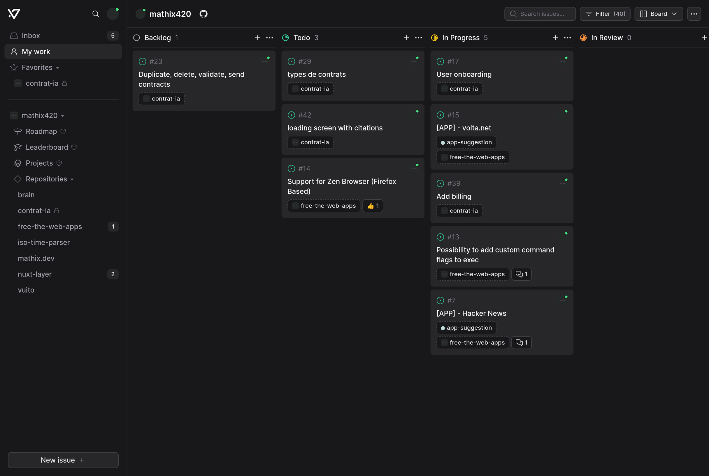Click the comment icon on the Hacker News card

tap(521, 342)
